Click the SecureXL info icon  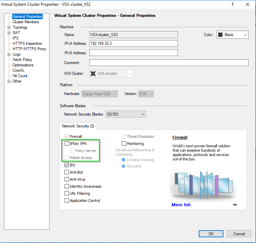[123, 166]
